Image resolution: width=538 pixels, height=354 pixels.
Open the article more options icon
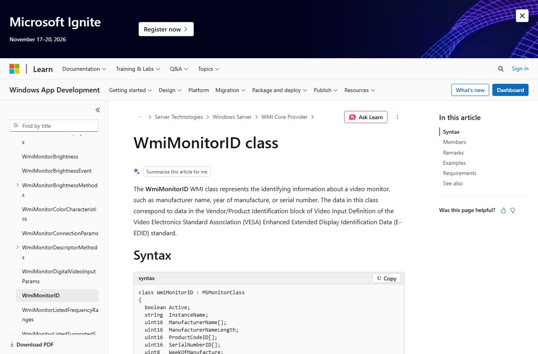[x=397, y=117]
